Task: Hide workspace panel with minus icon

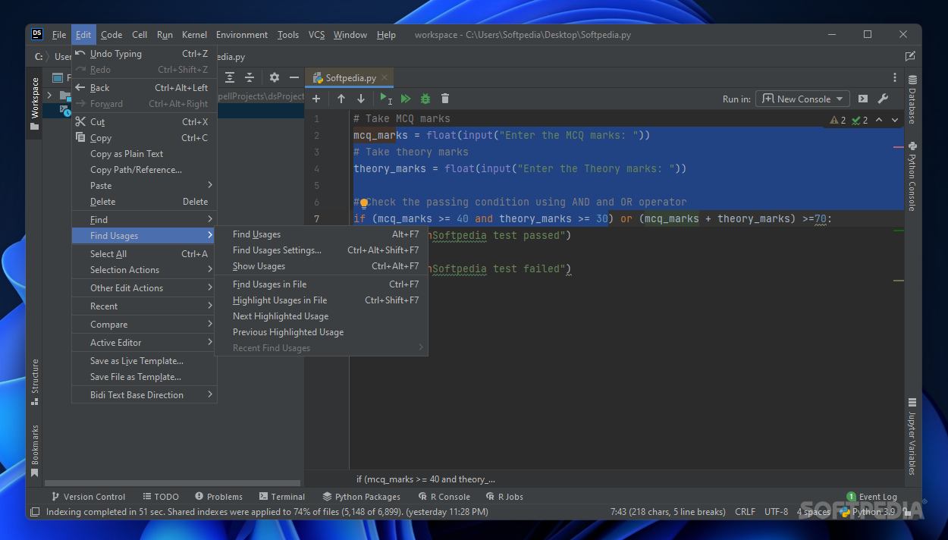Action: point(294,77)
